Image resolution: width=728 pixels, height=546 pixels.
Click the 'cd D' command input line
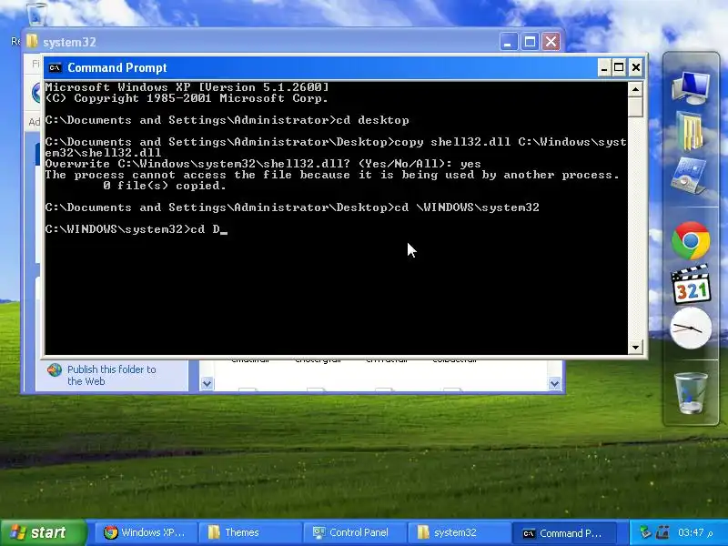pos(136,229)
